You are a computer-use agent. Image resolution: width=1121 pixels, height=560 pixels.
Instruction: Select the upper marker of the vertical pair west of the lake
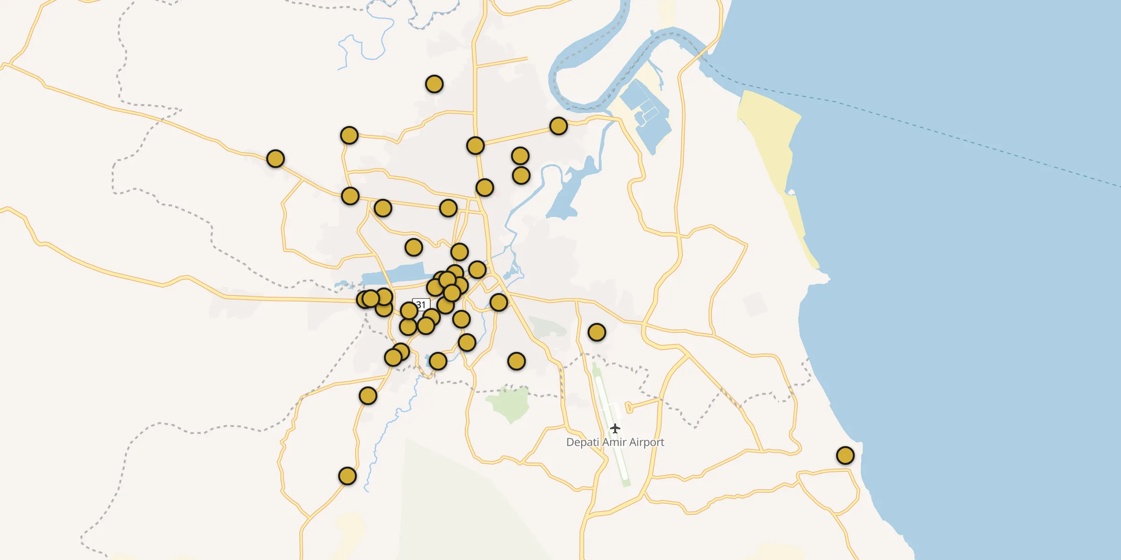520,156
